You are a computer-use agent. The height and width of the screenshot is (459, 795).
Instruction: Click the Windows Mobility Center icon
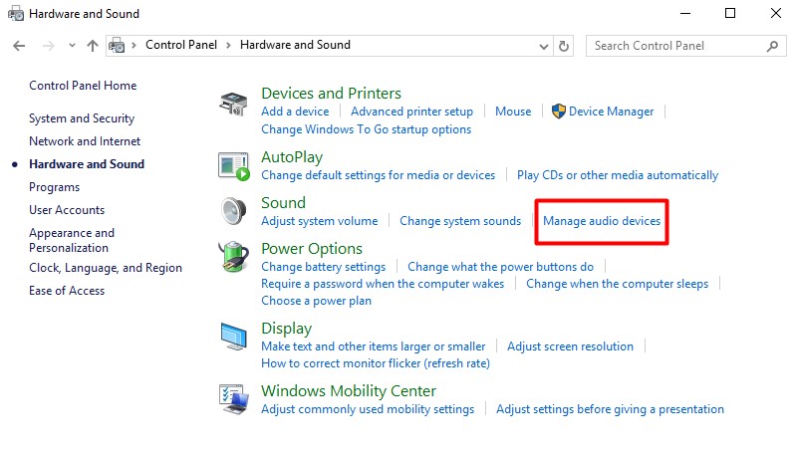[x=233, y=399]
